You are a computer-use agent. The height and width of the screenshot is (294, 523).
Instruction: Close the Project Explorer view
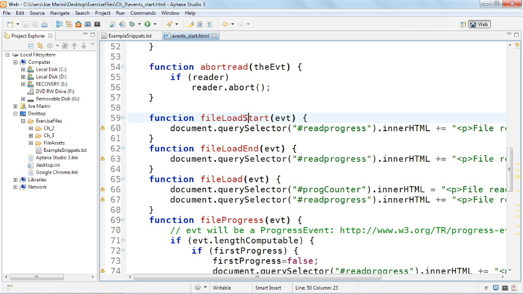point(50,35)
